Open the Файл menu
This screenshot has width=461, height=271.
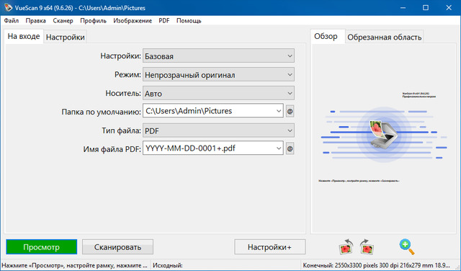[12, 21]
